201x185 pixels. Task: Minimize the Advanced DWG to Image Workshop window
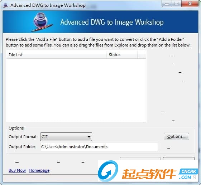[x=167, y=4]
